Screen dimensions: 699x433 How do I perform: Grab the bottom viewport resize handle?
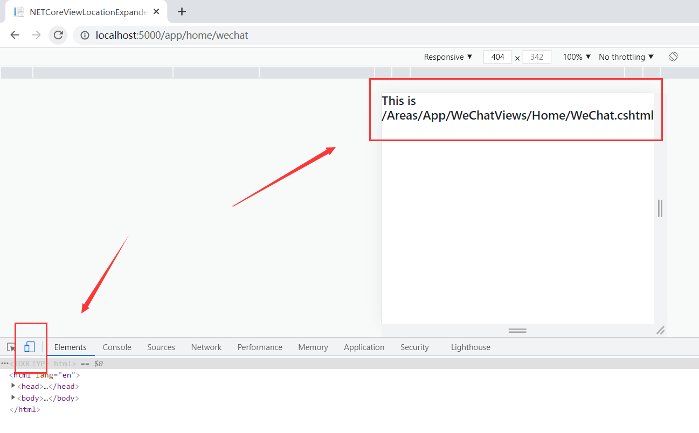[517, 330]
